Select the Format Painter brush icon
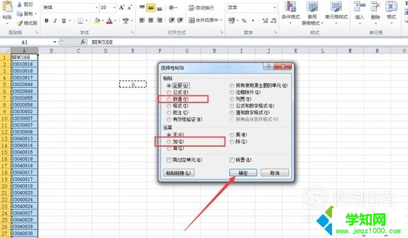The width and height of the screenshot is (408, 238). click(x=20, y=23)
